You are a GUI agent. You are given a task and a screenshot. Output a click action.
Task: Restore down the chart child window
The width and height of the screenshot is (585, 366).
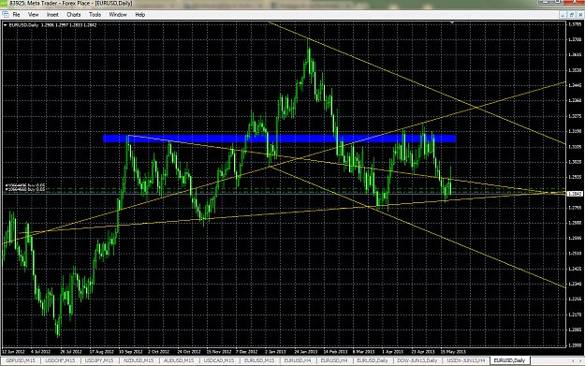(x=572, y=15)
